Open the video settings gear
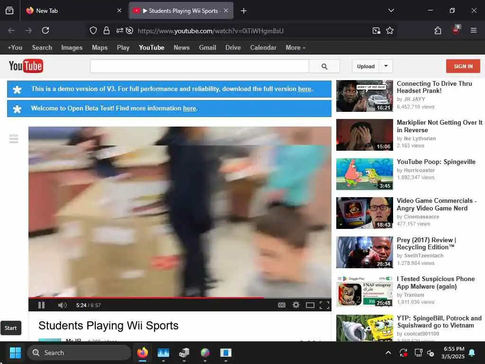 (296, 305)
